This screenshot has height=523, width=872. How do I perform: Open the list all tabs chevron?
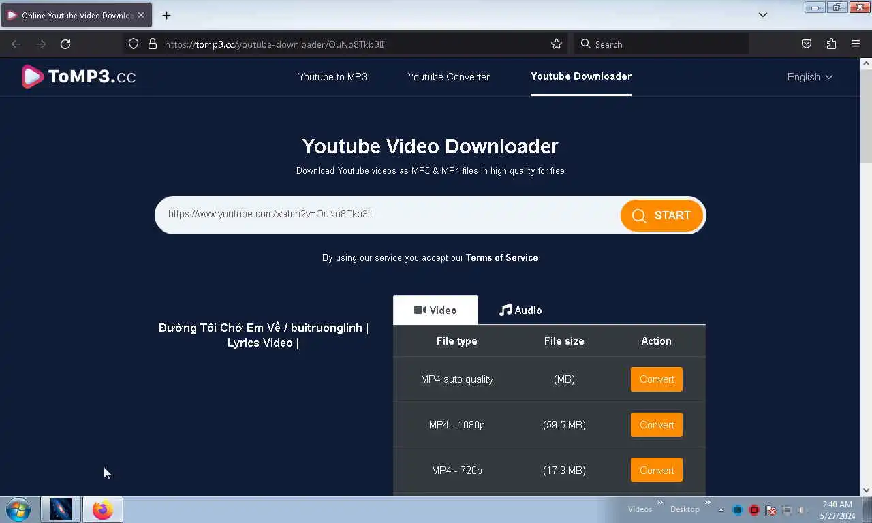coord(763,15)
